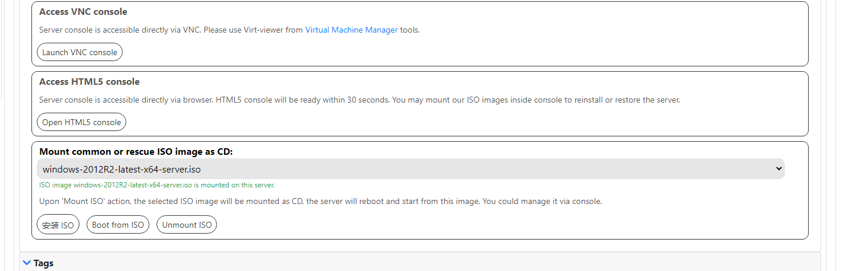Select the windows-2012R2-latest-x64-server.iso dropdown value
The image size is (865, 271).
[122, 170]
